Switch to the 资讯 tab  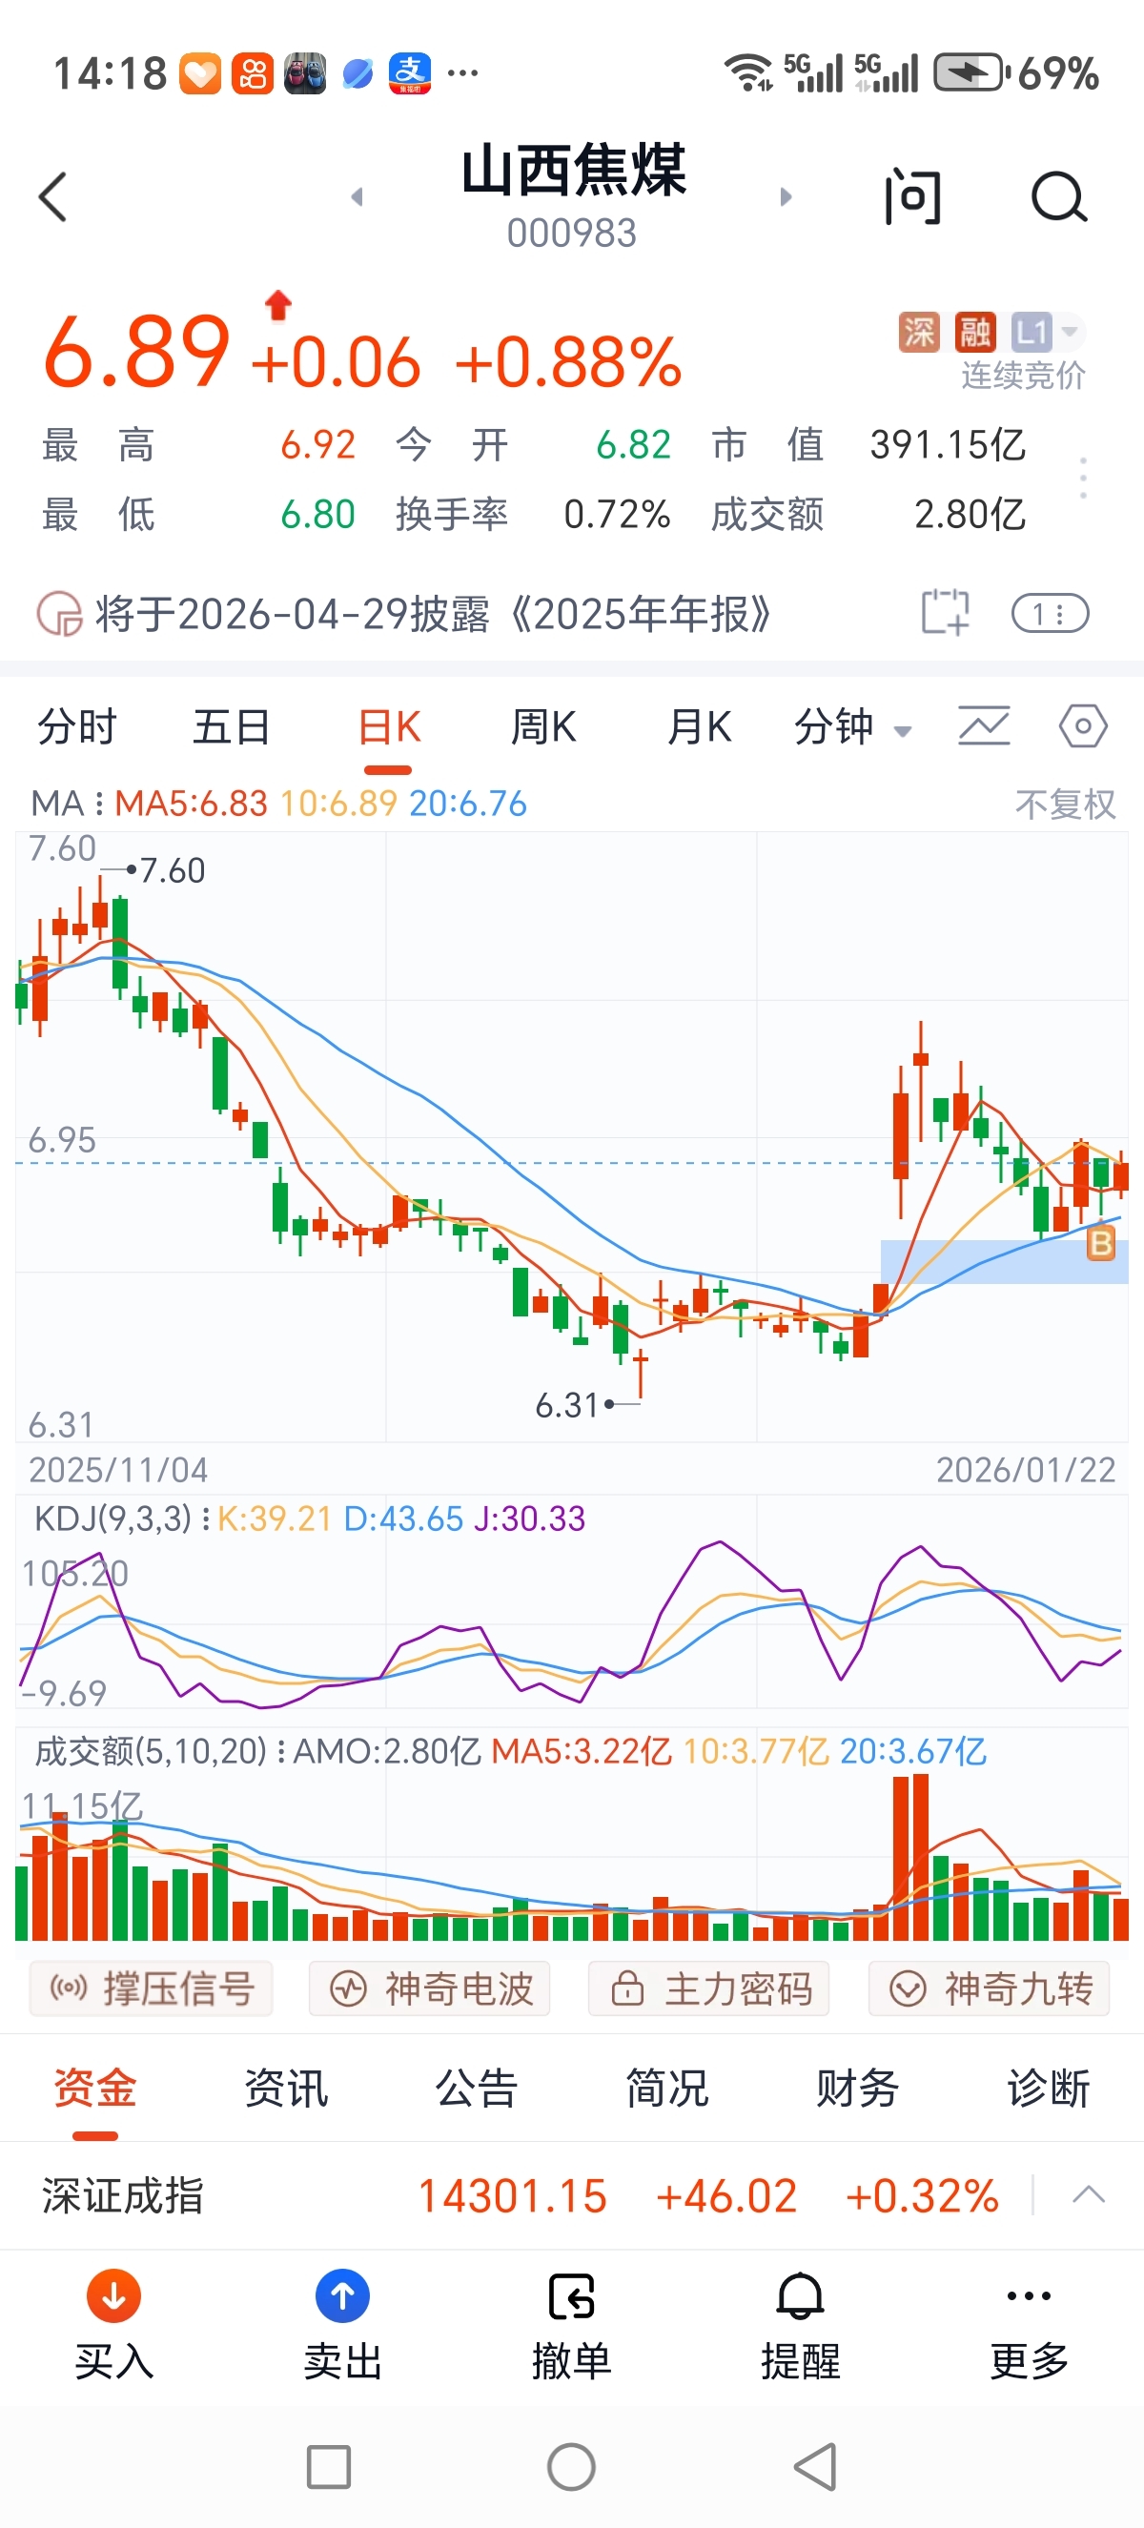point(285,2089)
